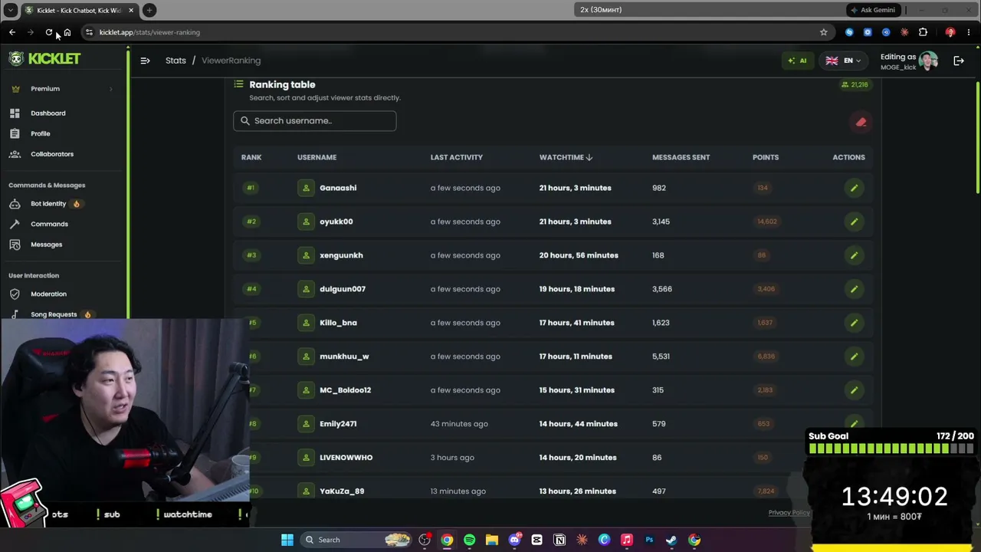The height and width of the screenshot is (552, 981).
Task: Click the Kicklet logo
Action: pyautogui.click(x=44, y=59)
